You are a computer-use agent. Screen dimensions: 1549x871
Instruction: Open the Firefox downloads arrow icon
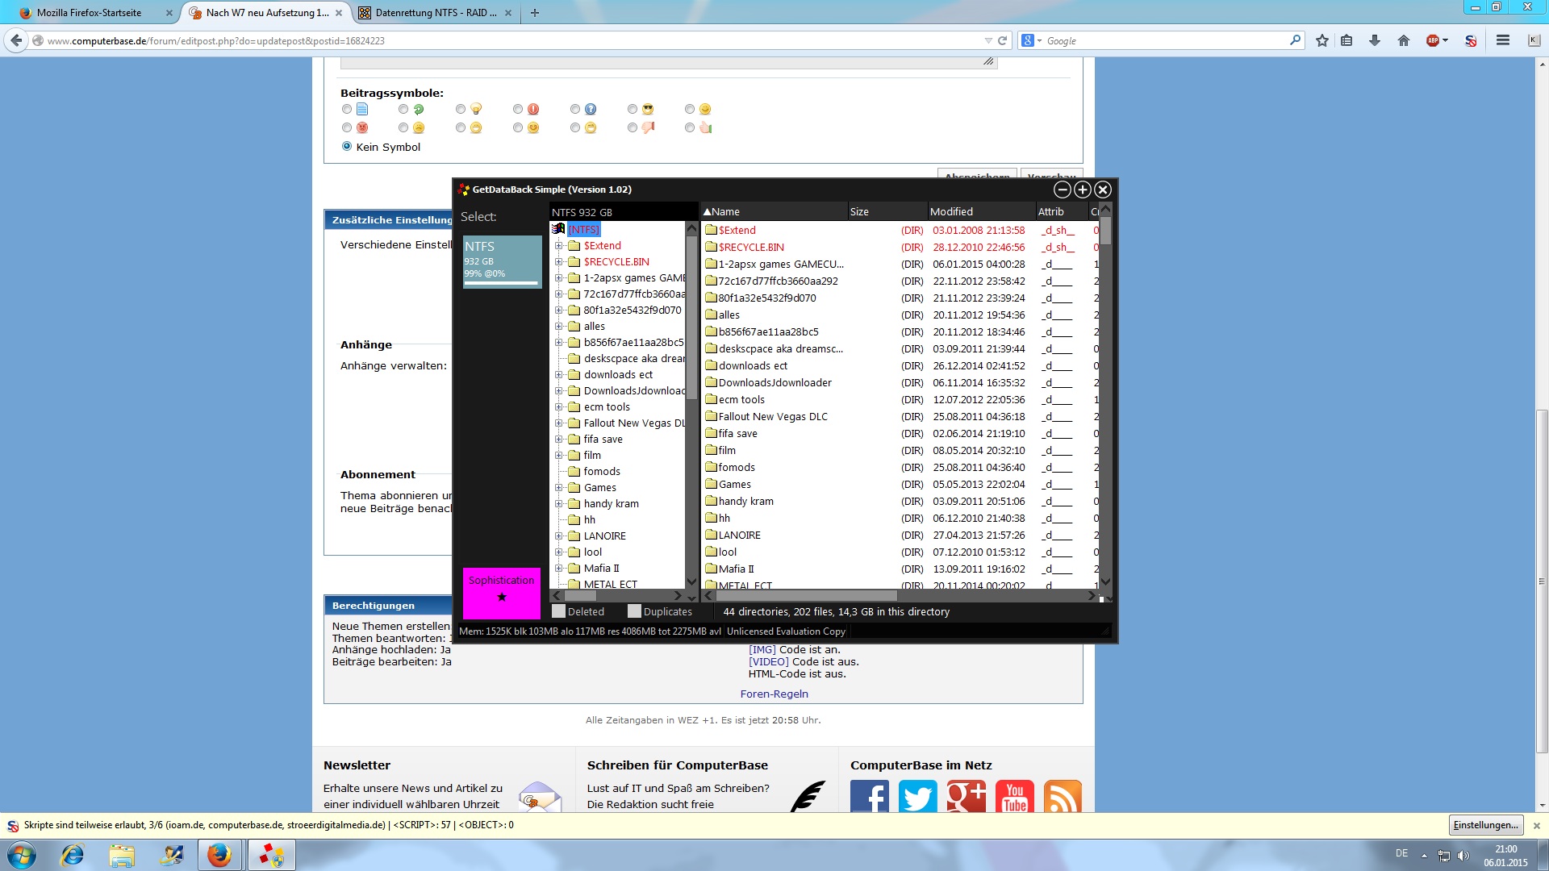tap(1375, 40)
